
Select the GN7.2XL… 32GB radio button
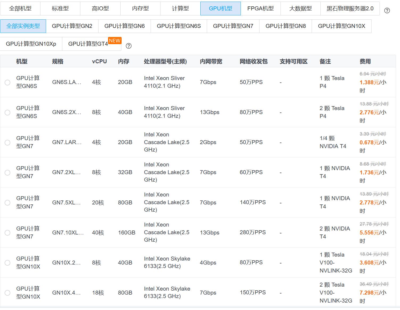7,173
